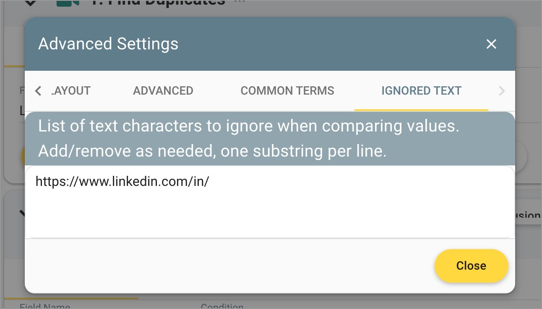This screenshot has height=309, width=542.
Task: Click the X in the Advanced Settings header
Action: pyautogui.click(x=491, y=44)
